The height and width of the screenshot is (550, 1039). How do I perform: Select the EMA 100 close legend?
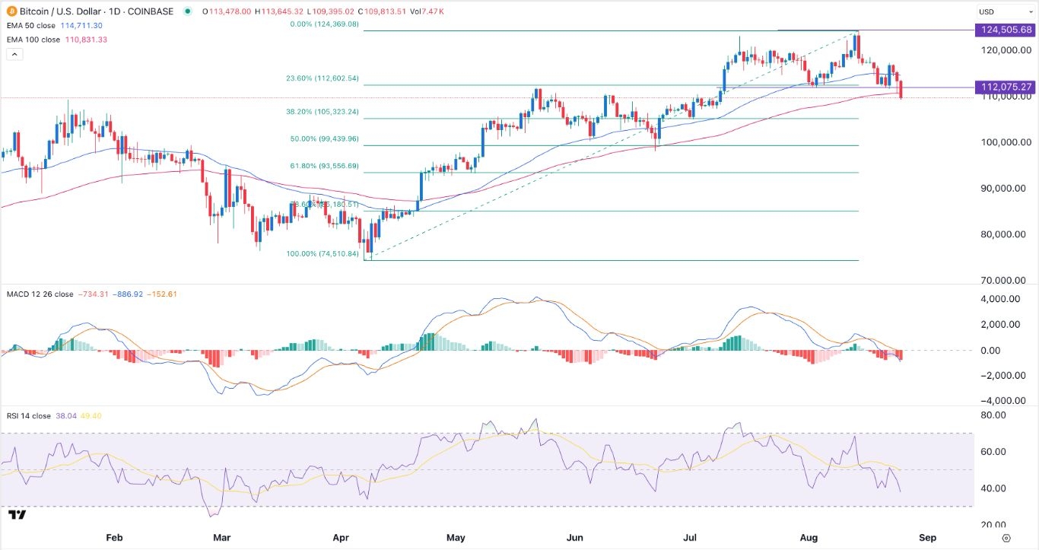(x=34, y=39)
